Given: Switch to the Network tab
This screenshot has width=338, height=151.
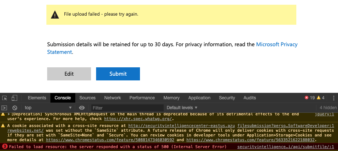Looking at the screenshot, I should (113, 98).
